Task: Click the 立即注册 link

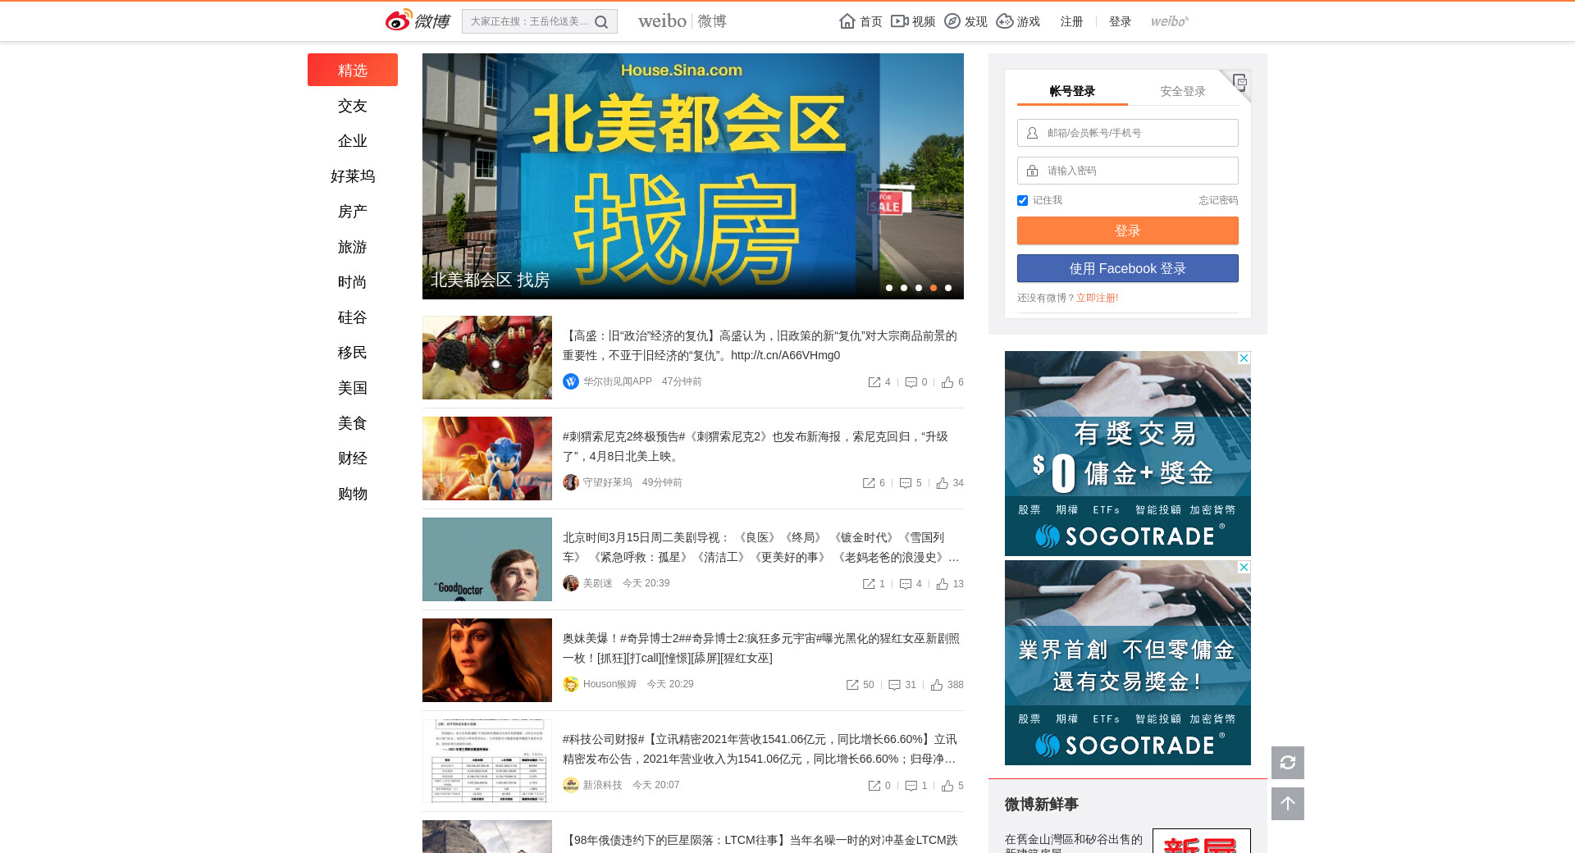Action: tap(1097, 298)
